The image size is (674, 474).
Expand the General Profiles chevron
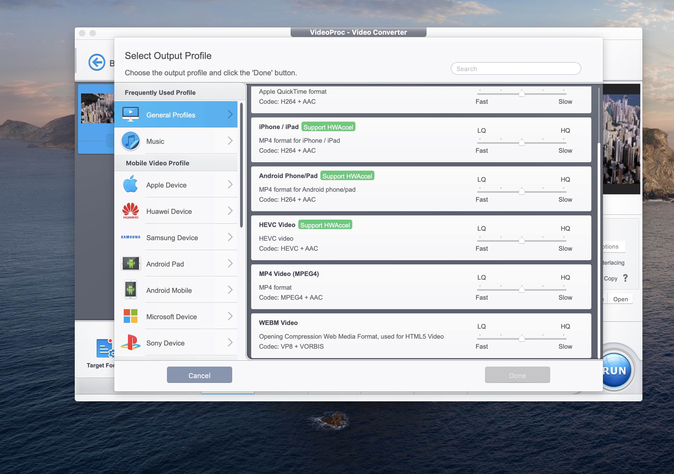click(x=230, y=114)
